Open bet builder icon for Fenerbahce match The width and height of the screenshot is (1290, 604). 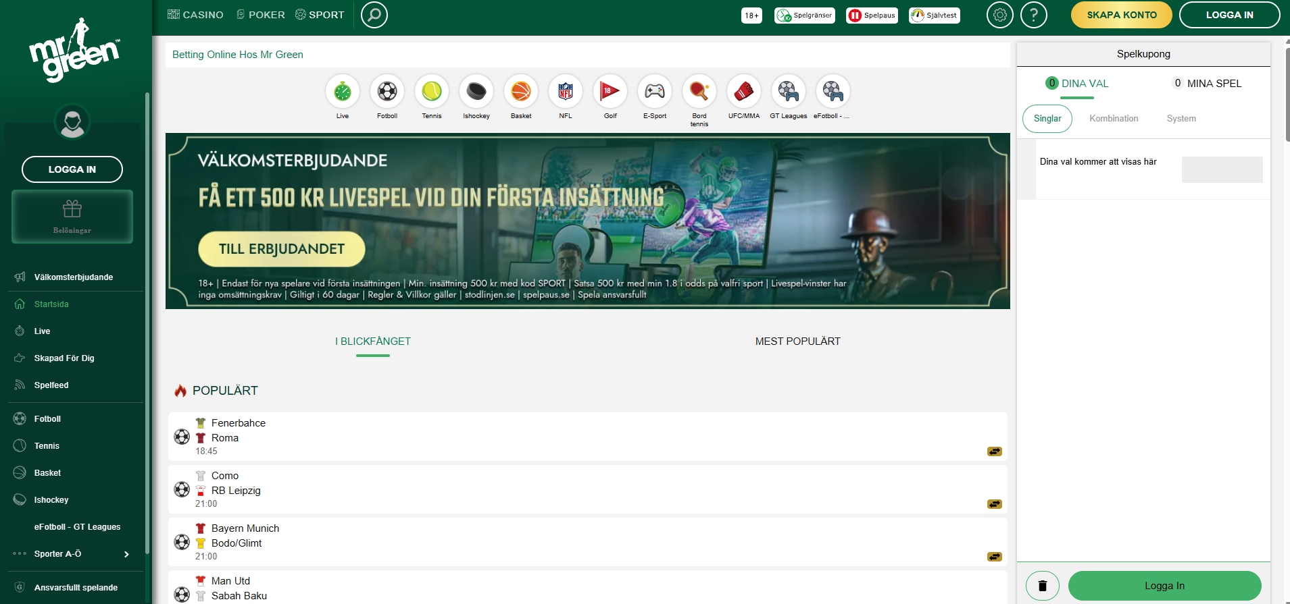coord(995,451)
